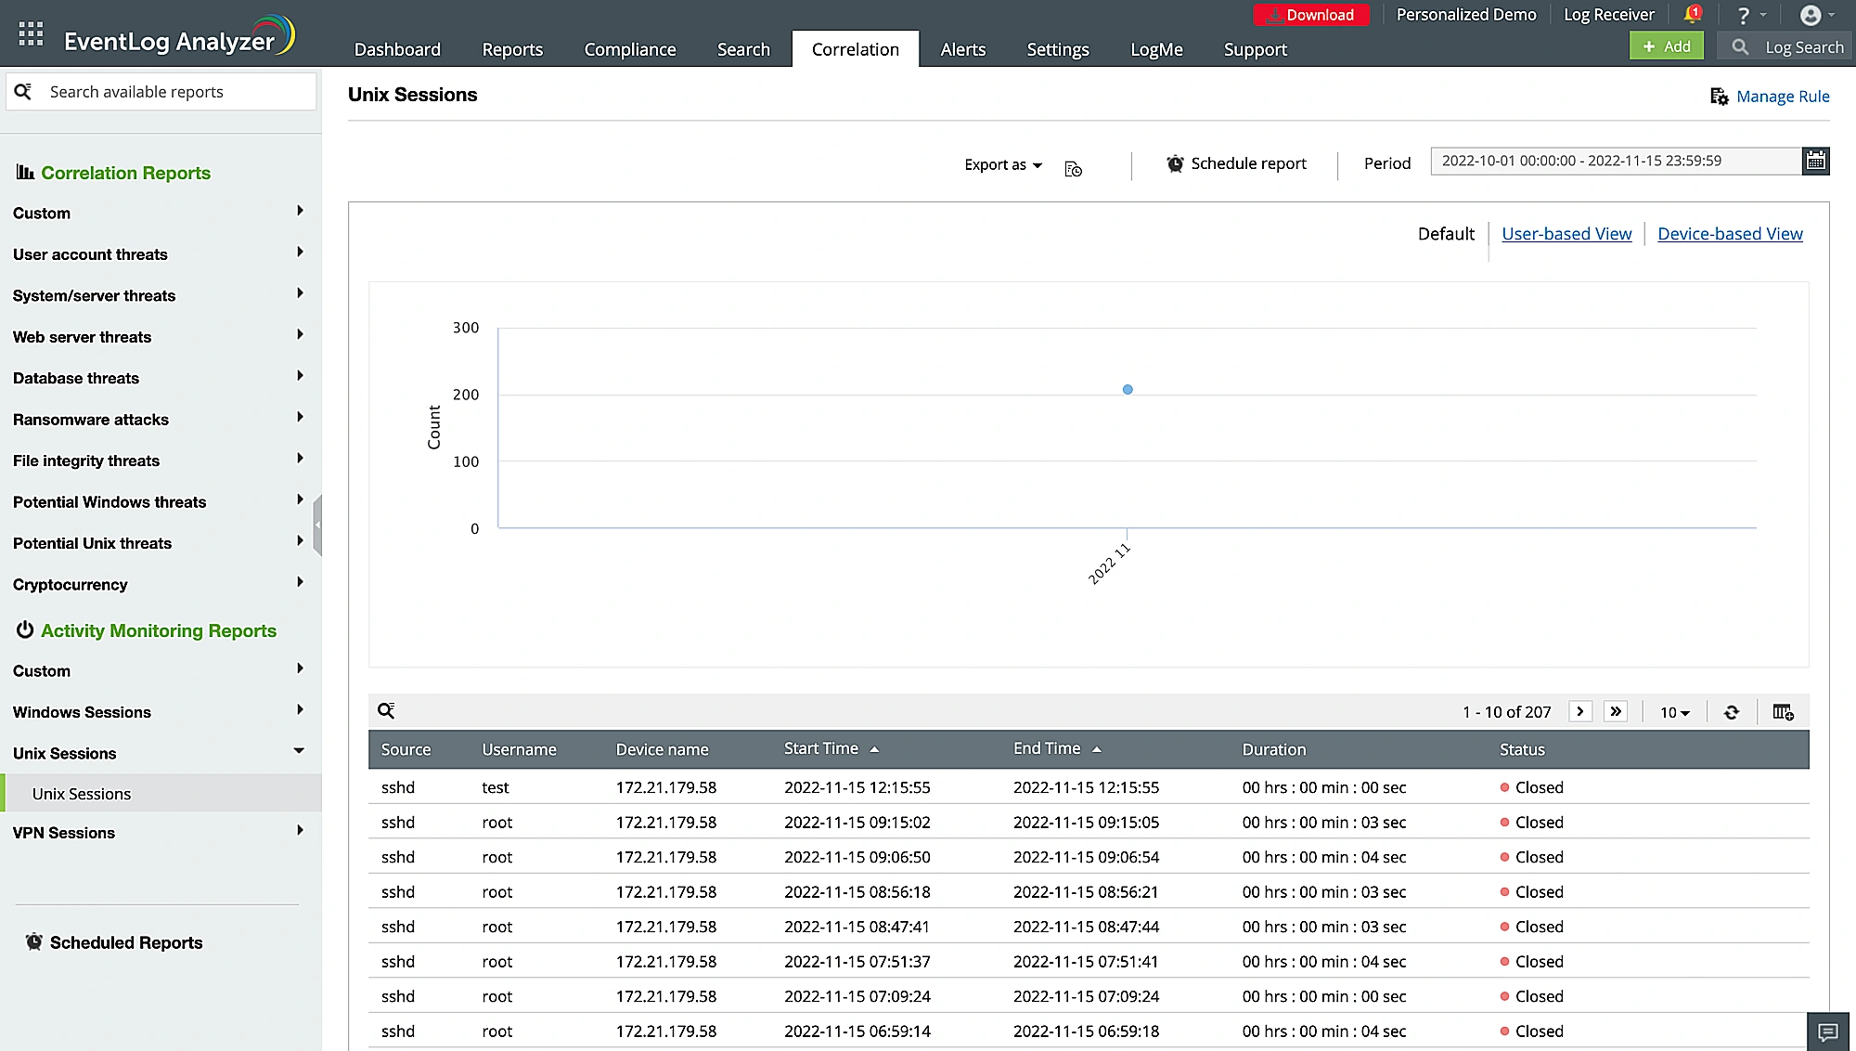Open rows-per-page dropdown showing 10
Image resolution: width=1856 pixels, height=1051 pixels.
(1674, 712)
